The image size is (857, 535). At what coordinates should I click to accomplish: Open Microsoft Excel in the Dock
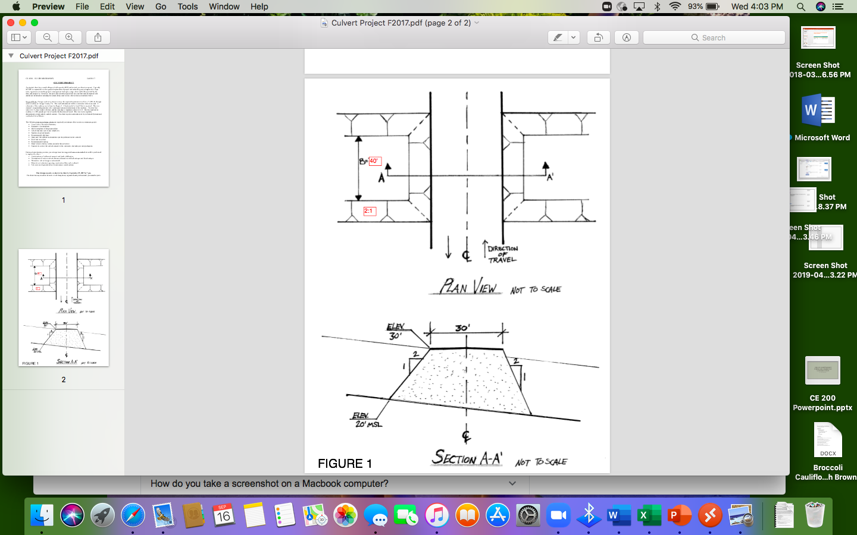coord(649,515)
